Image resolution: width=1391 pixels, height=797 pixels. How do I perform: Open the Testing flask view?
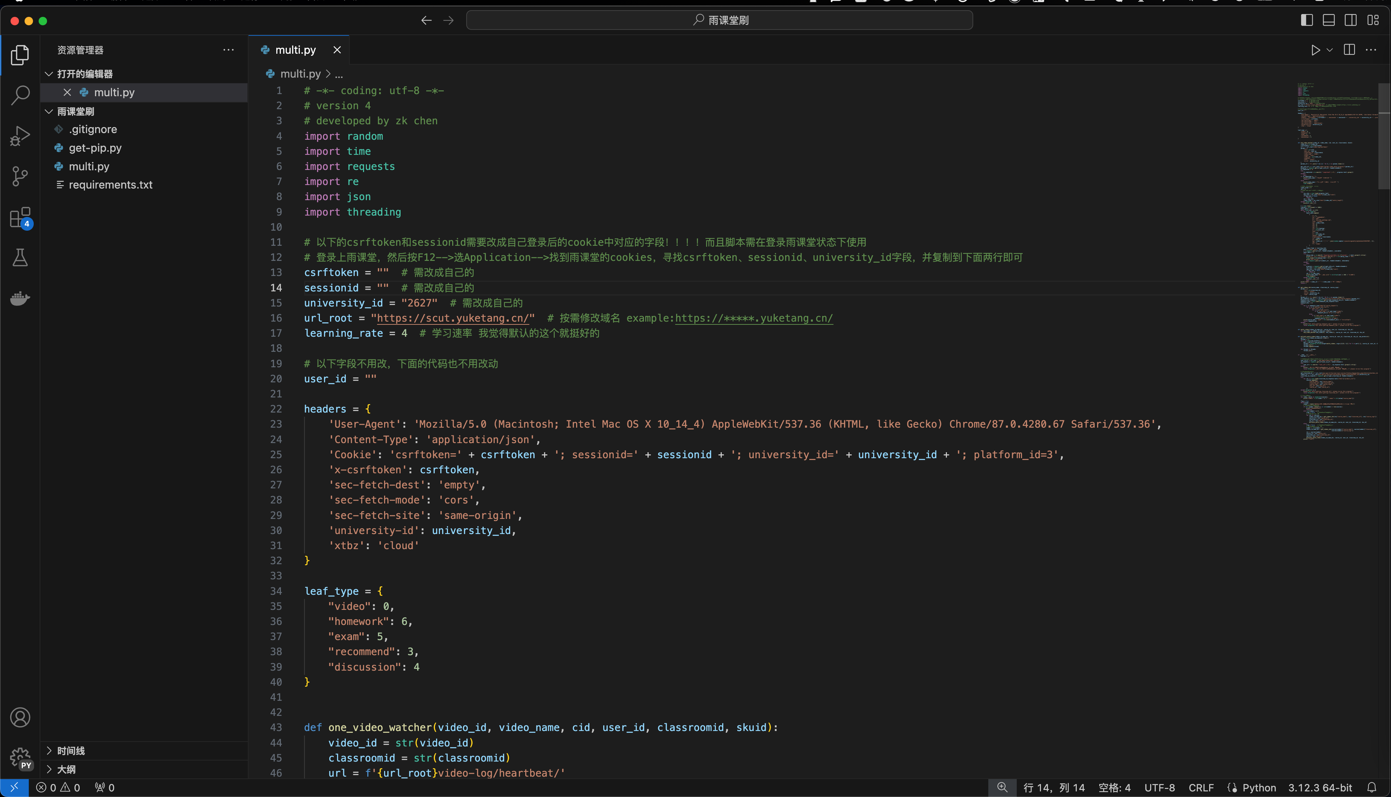click(x=20, y=257)
